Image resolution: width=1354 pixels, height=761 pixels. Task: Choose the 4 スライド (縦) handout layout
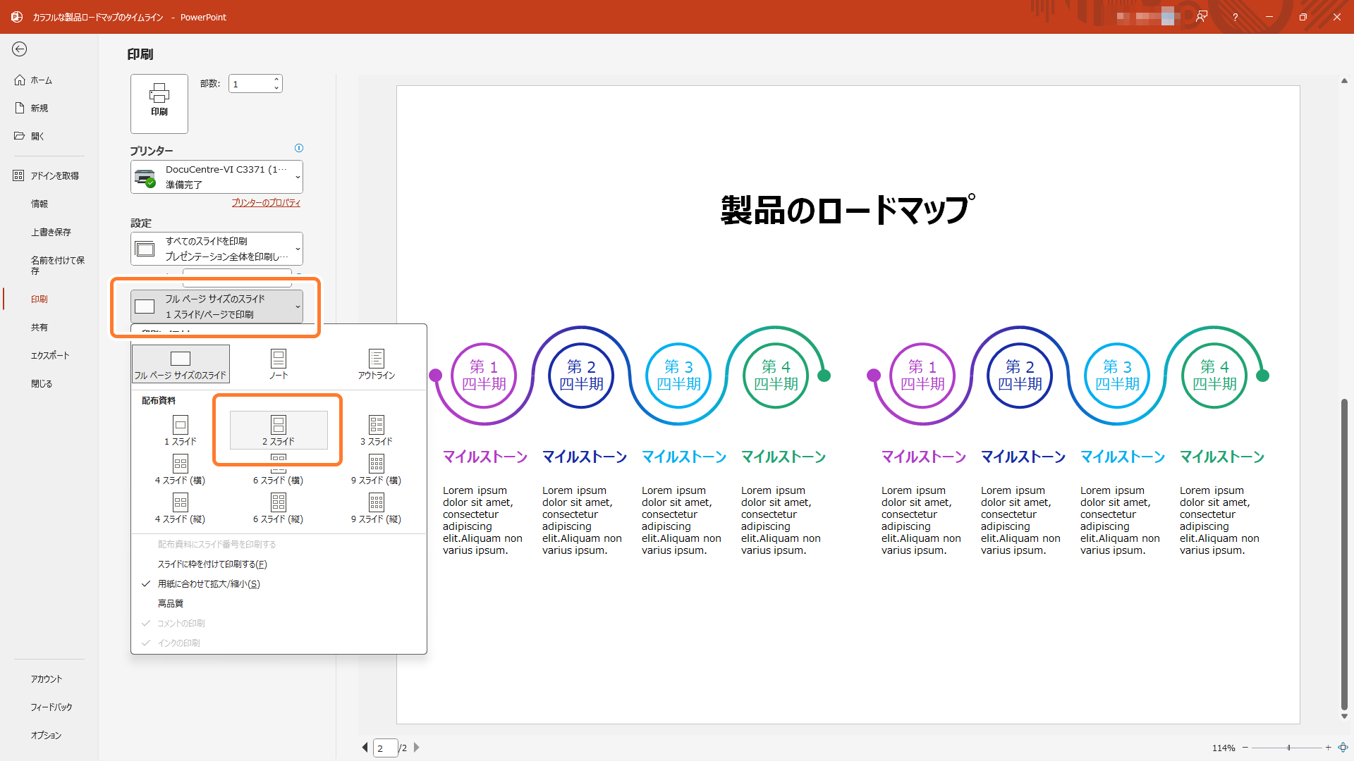[181, 507]
